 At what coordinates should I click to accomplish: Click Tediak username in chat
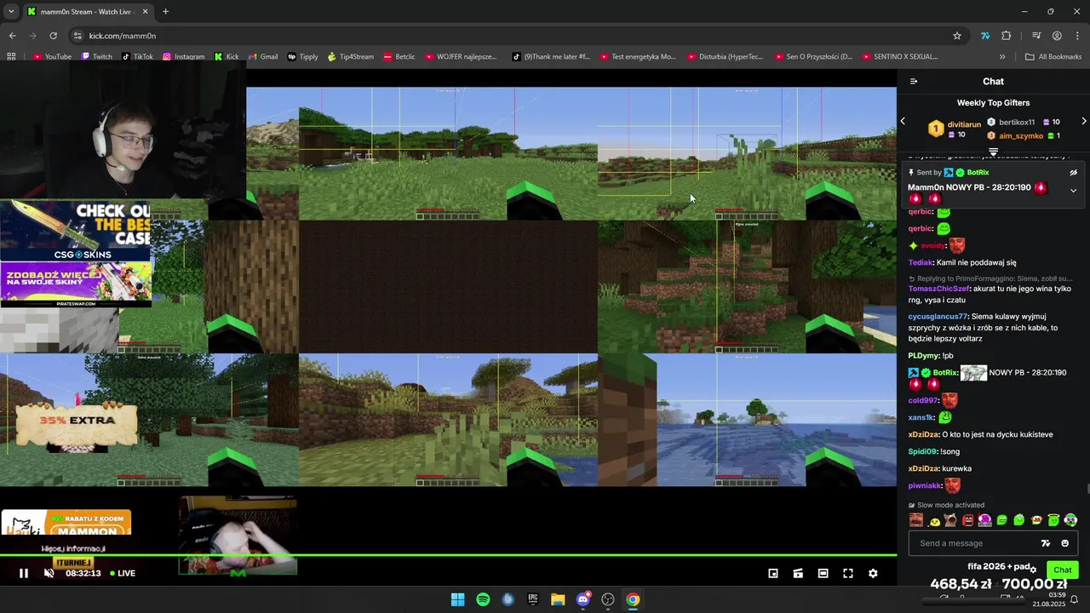[920, 262]
